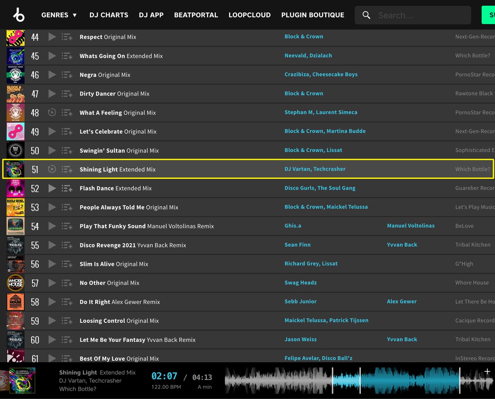Screen dimensions: 495x399
Task: Replay track 51 Shining Light
Action: (x=52, y=169)
